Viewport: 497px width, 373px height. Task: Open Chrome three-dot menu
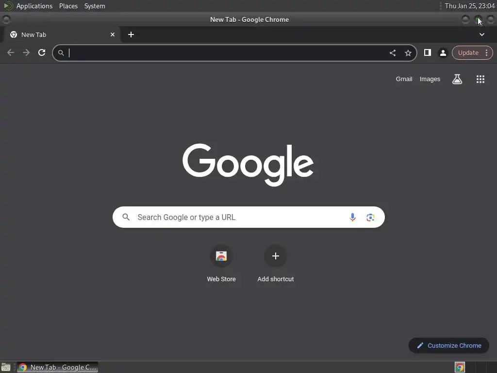486,52
